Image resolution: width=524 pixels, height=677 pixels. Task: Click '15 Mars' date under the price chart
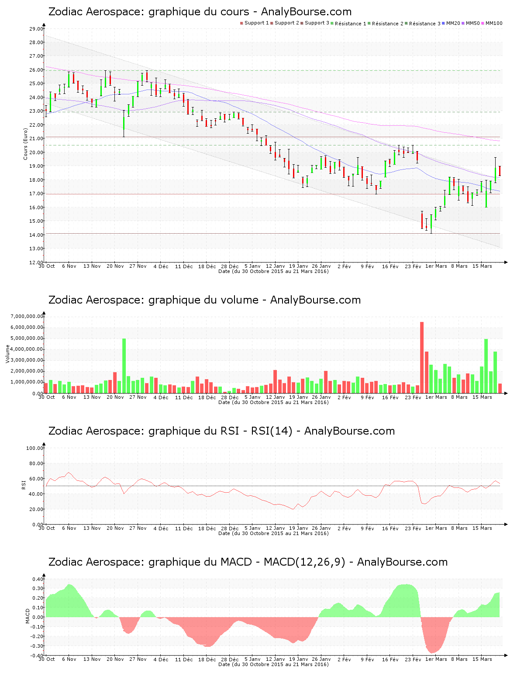point(482,266)
